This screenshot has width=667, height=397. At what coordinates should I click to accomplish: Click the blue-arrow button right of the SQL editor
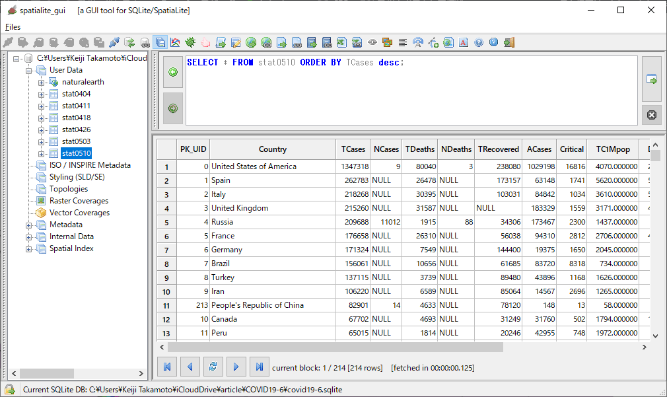[x=652, y=79]
